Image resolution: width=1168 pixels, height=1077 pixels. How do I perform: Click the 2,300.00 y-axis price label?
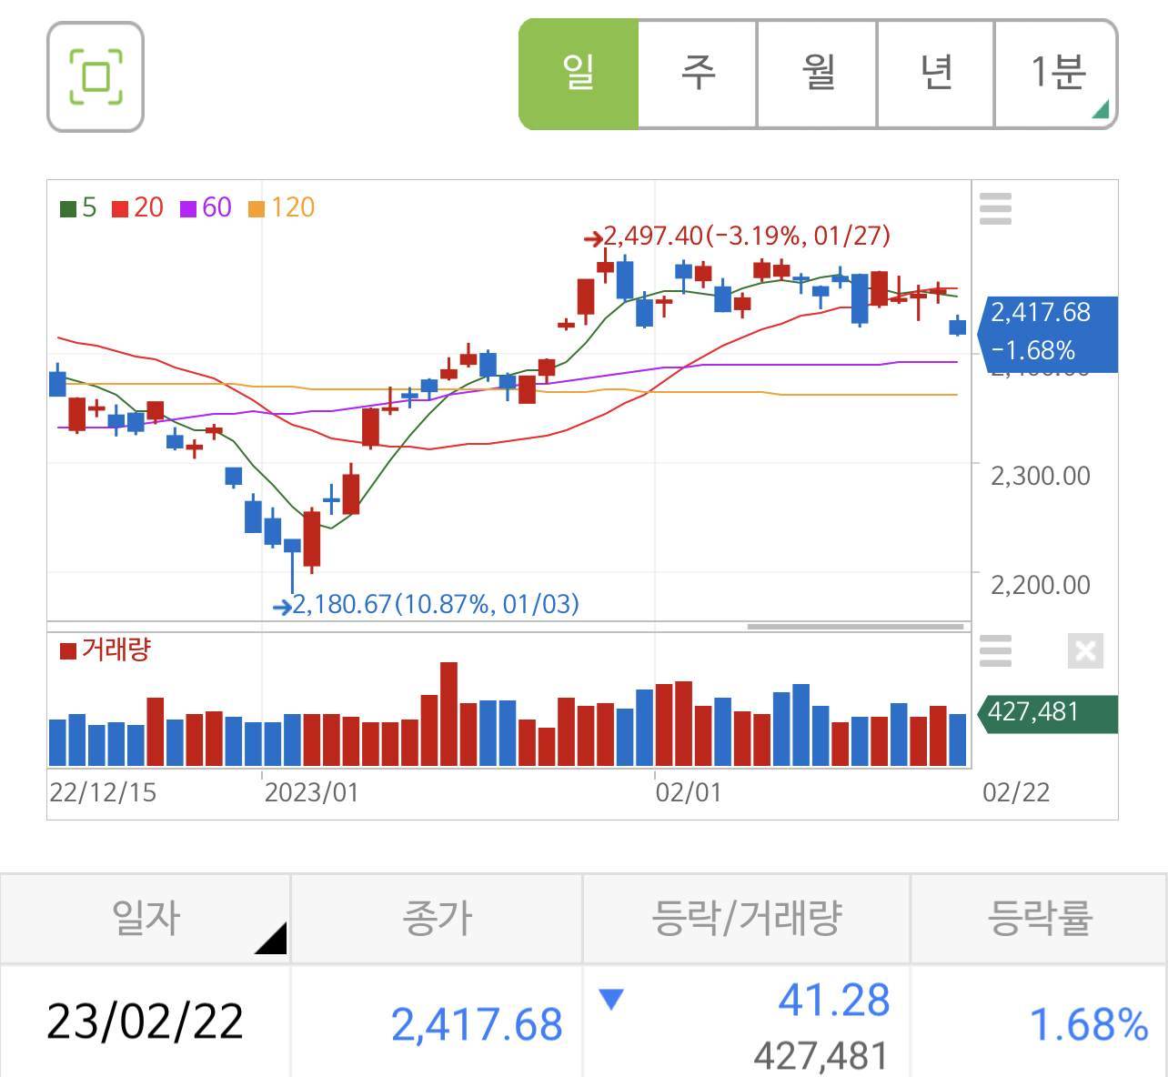coord(1041,476)
